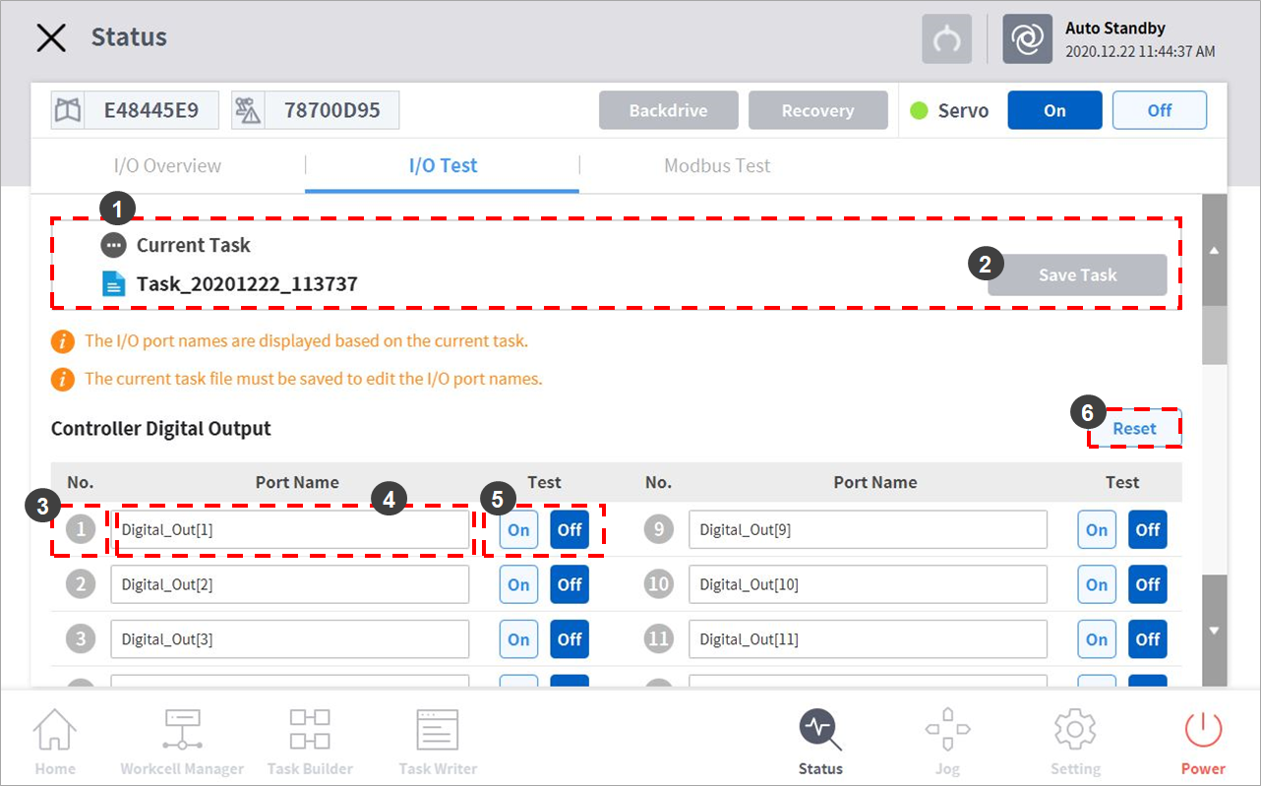Click the Reset button for Controller Digital Output
The width and height of the screenshot is (1261, 786).
(x=1134, y=429)
